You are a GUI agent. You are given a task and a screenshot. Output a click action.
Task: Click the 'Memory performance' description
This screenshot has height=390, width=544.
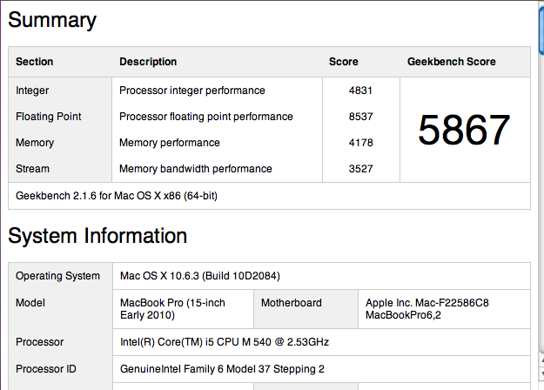pos(170,143)
